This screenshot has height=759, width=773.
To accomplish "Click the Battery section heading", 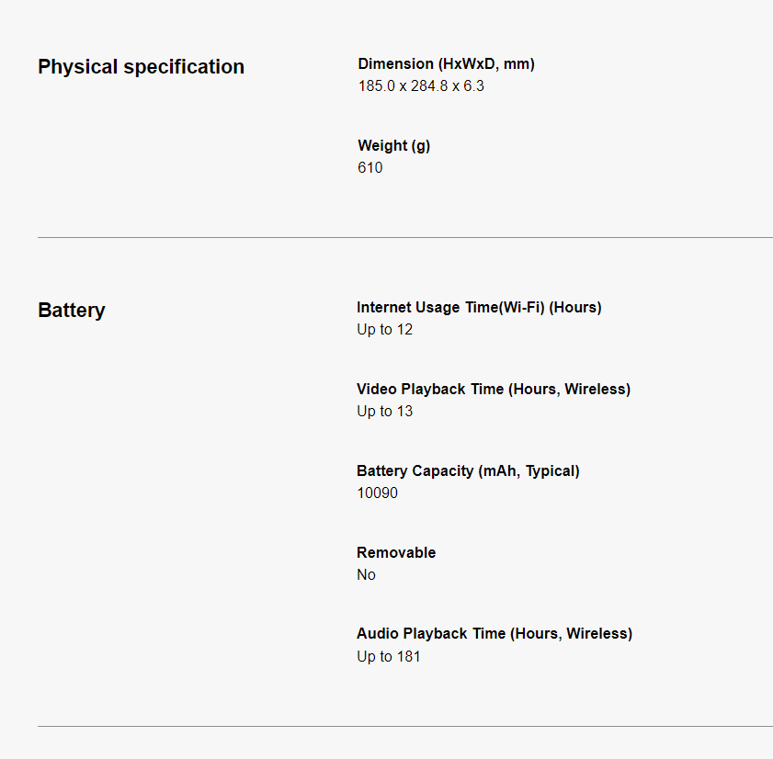I will click(72, 311).
